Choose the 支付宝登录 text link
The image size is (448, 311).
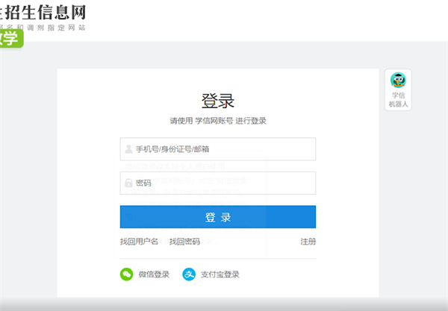(x=222, y=274)
